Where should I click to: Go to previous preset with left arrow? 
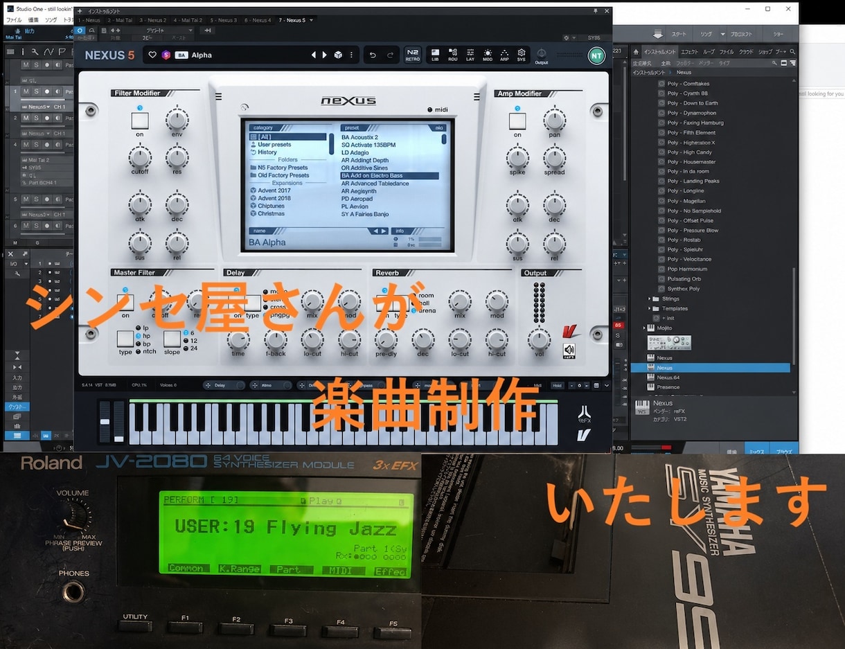click(x=313, y=55)
